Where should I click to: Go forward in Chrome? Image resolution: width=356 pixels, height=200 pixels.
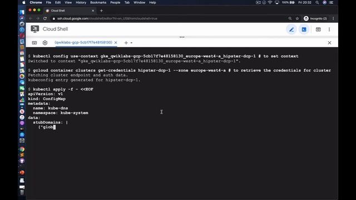click(x=38, y=18)
